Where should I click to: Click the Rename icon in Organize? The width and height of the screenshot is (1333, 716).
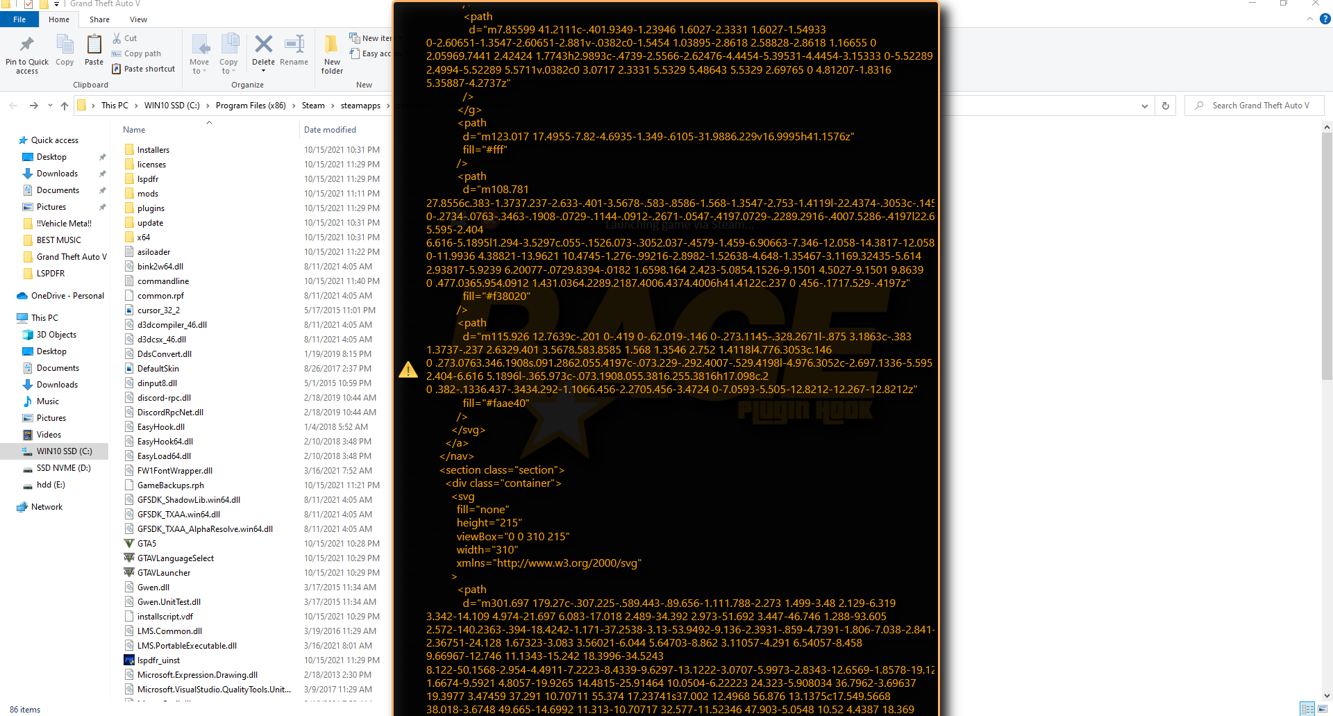point(294,44)
